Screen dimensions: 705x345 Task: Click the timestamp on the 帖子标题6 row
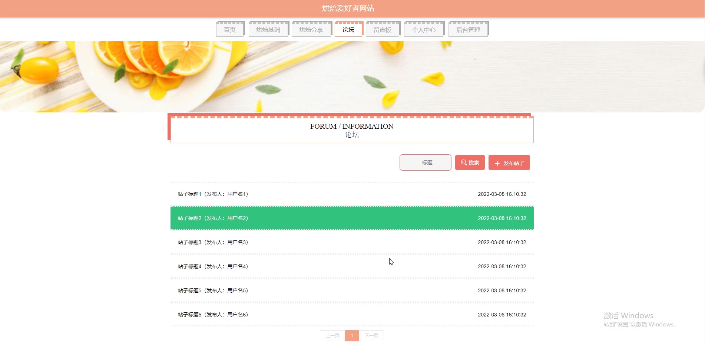tap(502, 315)
